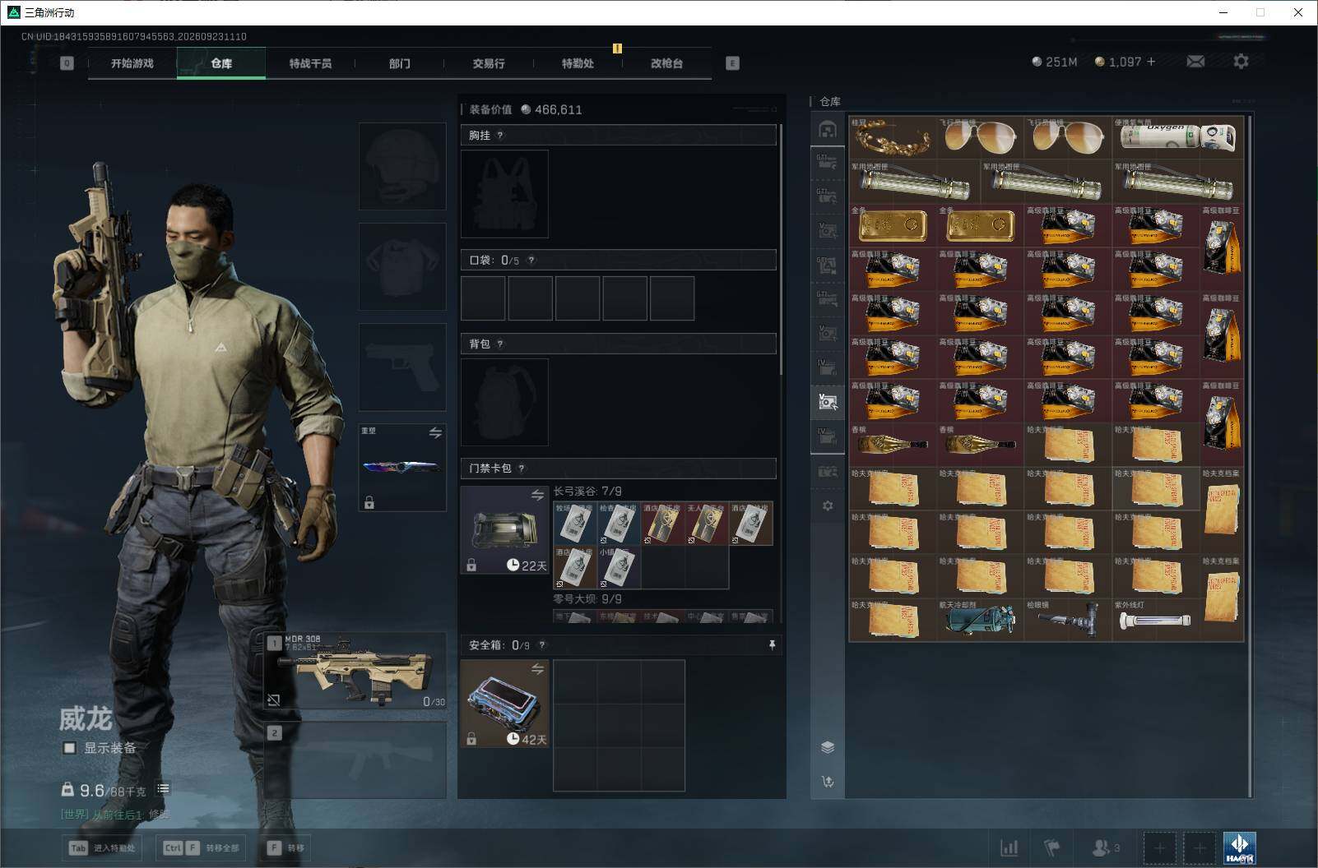
Task: Click the 威龙 operator name
Action: pos(85,719)
